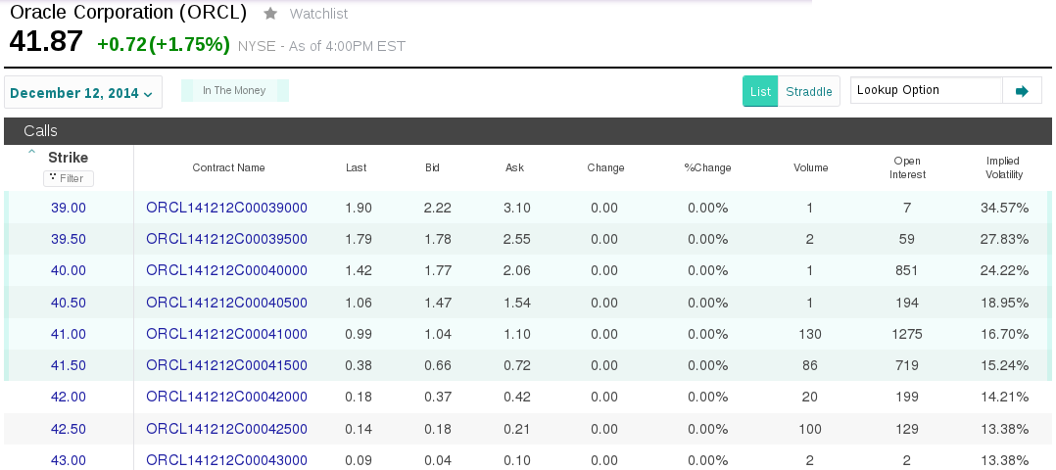This screenshot has height=470, width=1056.
Task: Switch to List view
Action: pyautogui.click(x=760, y=91)
